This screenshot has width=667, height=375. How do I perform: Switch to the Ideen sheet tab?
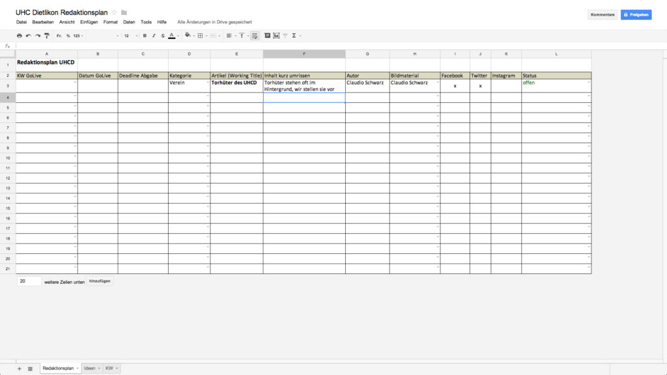tap(89, 368)
